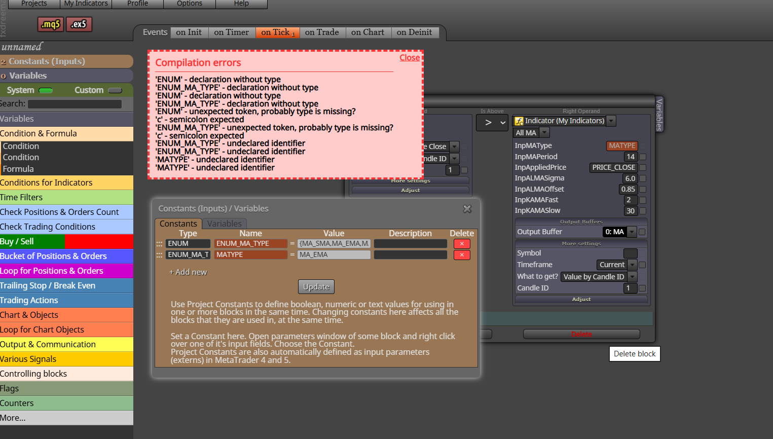Tick the InpAppliedPrice checkbox
The image size is (773, 439).
click(643, 168)
